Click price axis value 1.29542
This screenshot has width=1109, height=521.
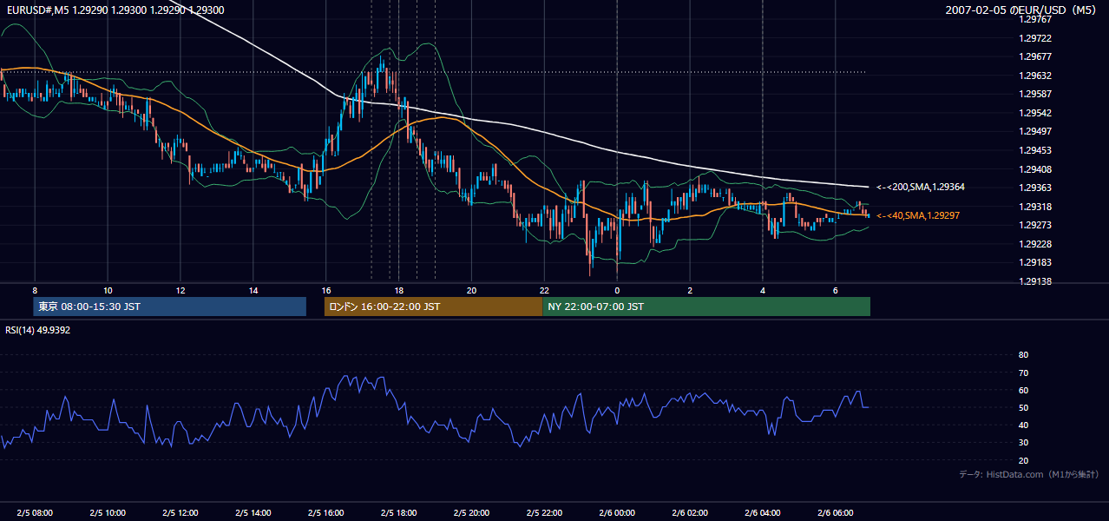pos(1035,113)
